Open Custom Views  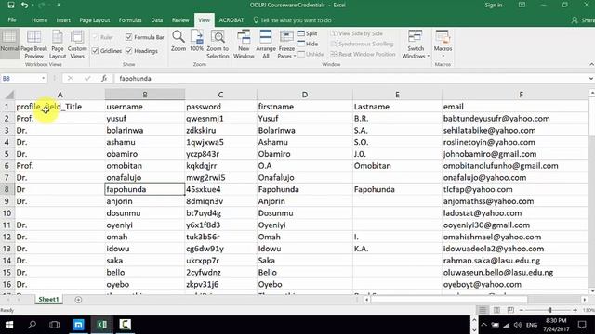(77, 45)
